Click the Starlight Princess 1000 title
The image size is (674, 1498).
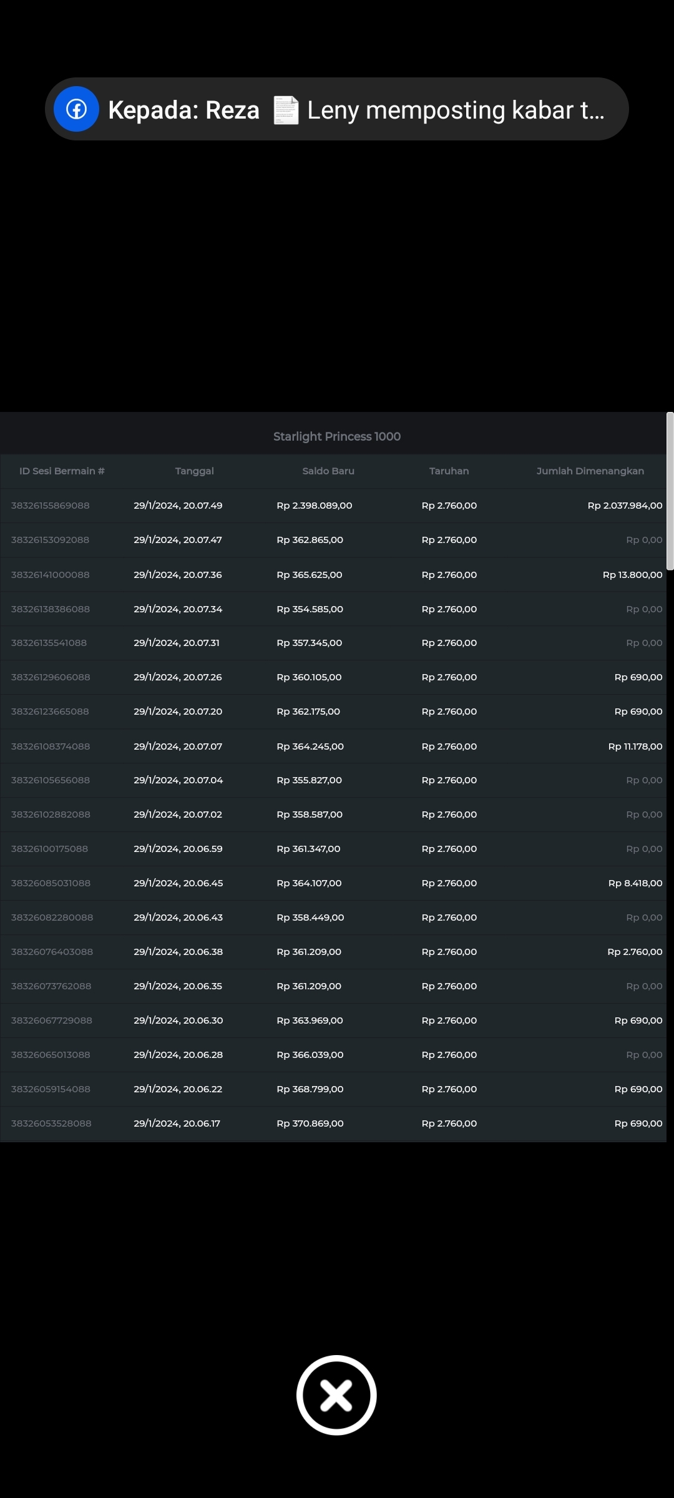click(336, 436)
